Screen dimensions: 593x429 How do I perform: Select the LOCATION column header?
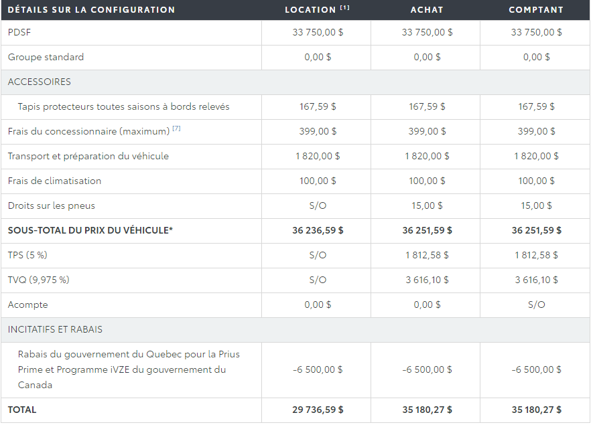[x=310, y=10]
